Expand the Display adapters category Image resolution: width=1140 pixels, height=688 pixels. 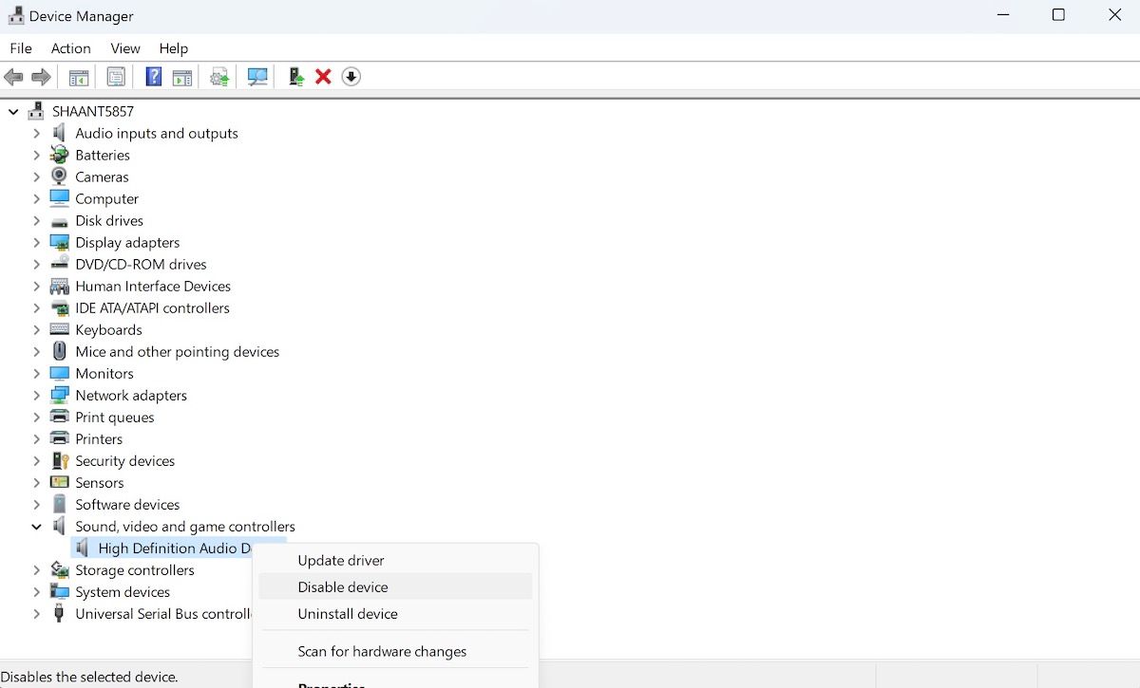[37, 243]
